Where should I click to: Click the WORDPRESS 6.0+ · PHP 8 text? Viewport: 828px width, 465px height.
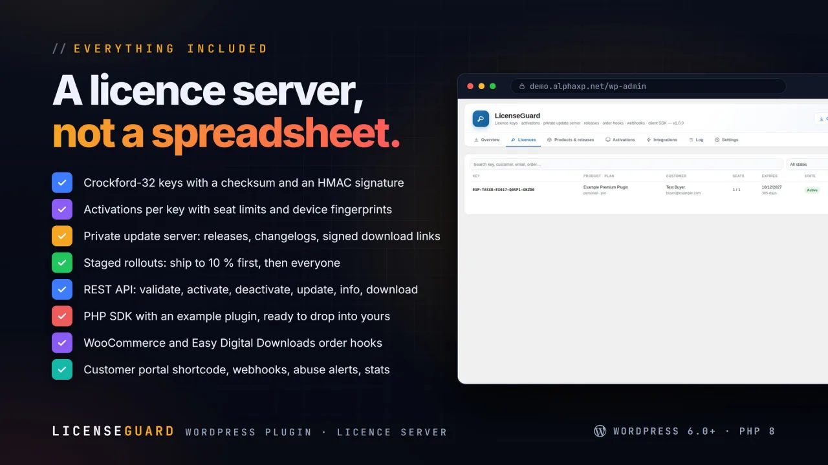pos(694,431)
